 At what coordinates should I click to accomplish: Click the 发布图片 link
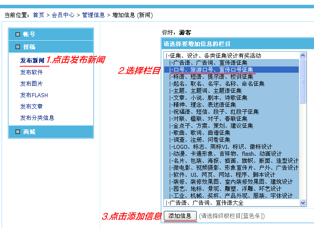(32, 84)
